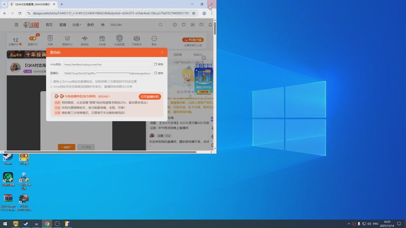Image resolution: width=406 pixels, height=228 pixels.
Task: Click the Chrome vertical scrollbar thumb
Action: 215,28
